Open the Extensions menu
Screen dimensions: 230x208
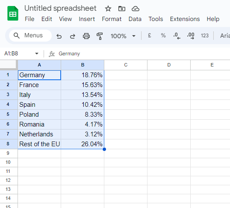[x=185, y=19]
